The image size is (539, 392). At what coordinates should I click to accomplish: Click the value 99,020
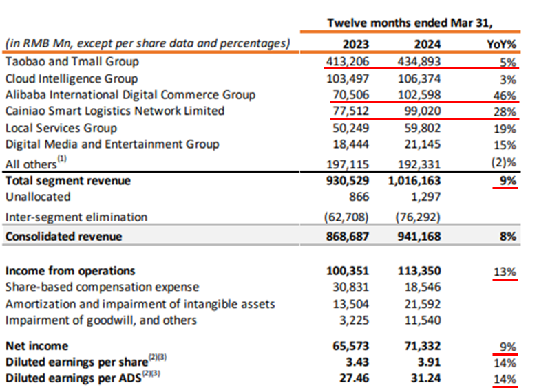(x=423, y=111)
